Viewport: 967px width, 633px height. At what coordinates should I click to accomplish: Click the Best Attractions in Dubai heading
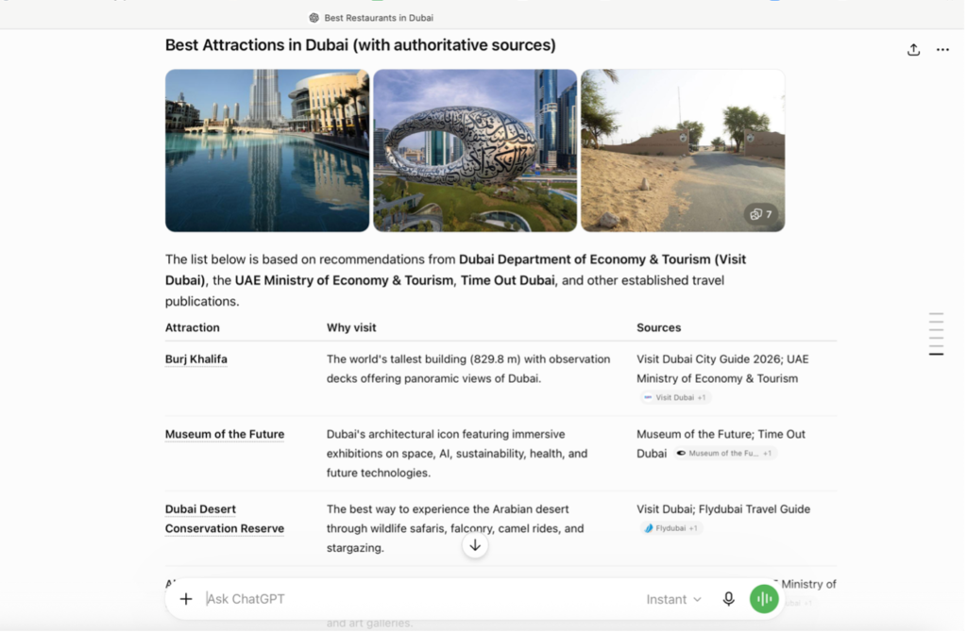[361, 45]
